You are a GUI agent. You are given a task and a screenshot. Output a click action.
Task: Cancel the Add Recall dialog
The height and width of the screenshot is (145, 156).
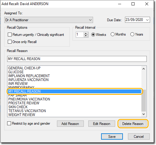tap(139, 137)
